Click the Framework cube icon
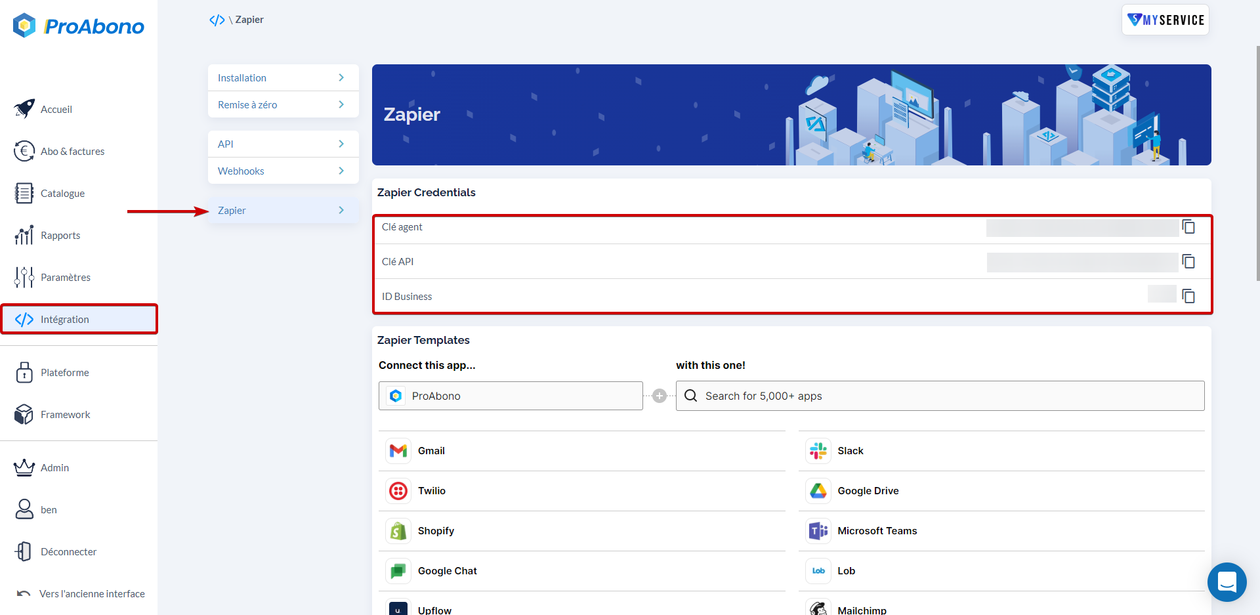The image size is (1260, 615). [24, 414]
